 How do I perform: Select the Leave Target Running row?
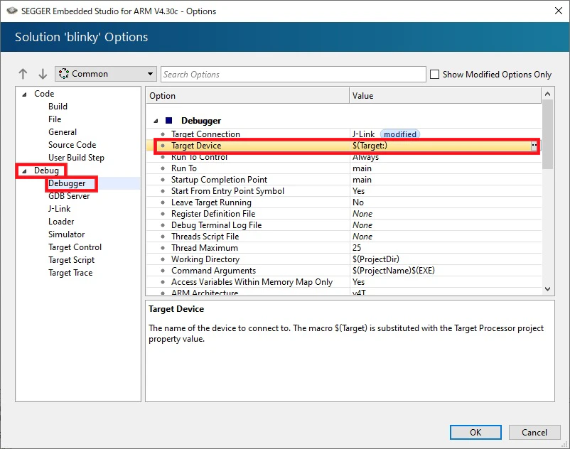point(344,202)
